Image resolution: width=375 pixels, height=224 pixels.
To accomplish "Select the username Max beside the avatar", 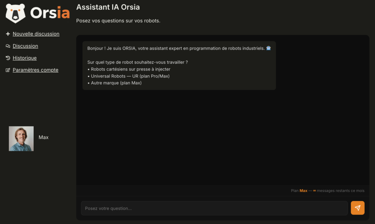I will (44, 138).
